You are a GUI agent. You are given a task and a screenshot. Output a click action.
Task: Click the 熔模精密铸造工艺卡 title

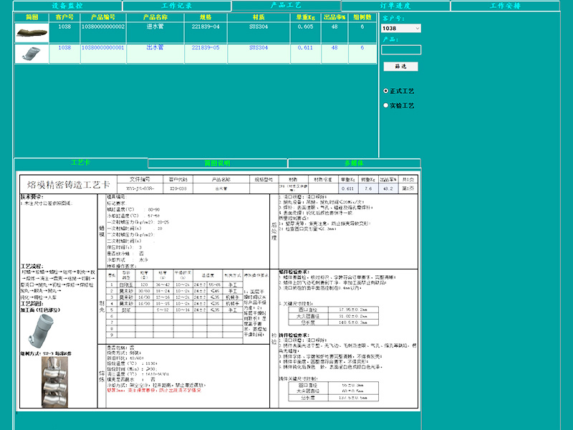(x=68, y=185)
